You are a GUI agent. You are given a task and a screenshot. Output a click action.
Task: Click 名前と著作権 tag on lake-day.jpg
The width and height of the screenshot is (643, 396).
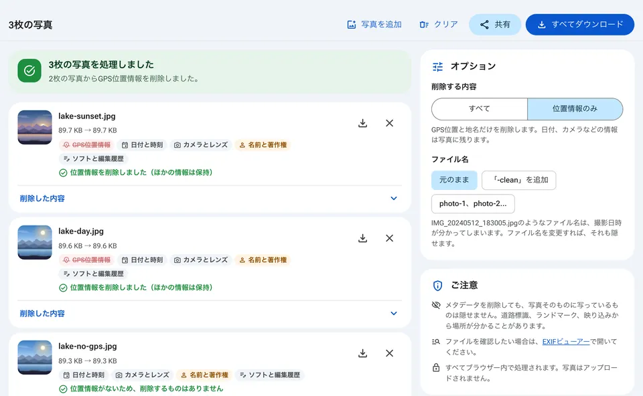(x=263, y=260)
